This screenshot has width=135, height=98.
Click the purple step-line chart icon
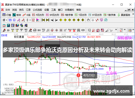tap(19, 20)
